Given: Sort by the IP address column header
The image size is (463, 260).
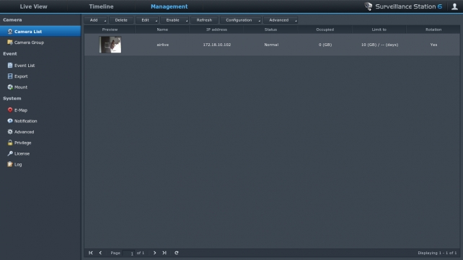Looking at the screenshot, I should (x=216, y=30).
